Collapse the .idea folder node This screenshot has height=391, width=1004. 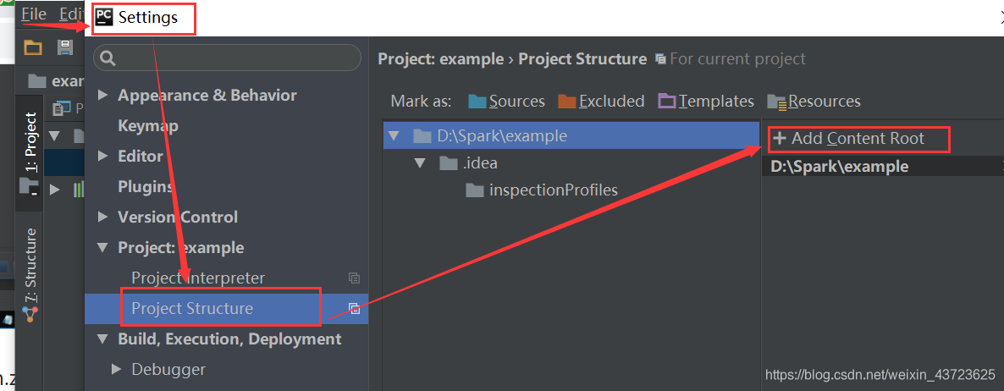[x=420, y=163]
